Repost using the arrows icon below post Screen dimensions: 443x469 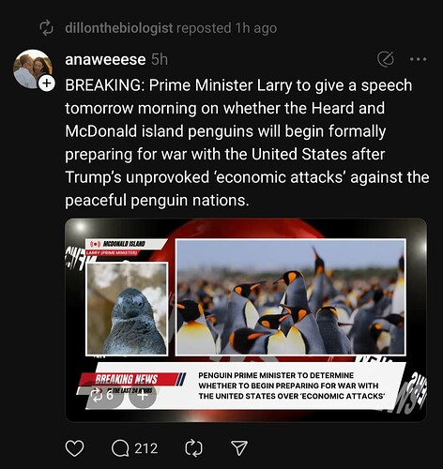193,448
